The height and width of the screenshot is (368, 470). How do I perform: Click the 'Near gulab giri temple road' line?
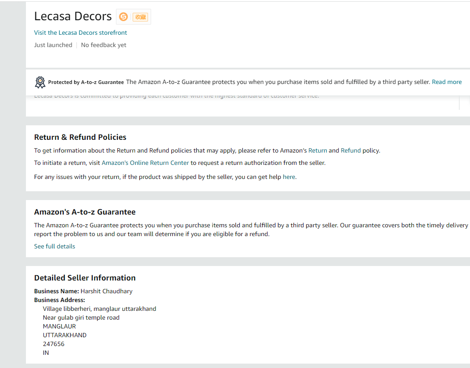click(81, 317)
